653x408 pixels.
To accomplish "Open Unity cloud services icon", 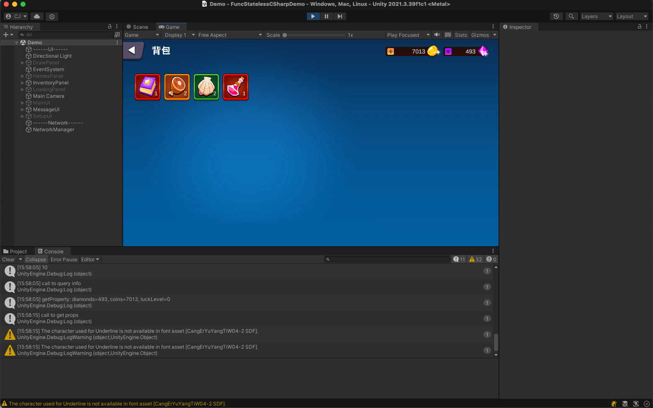I will [x=37, y=16].
